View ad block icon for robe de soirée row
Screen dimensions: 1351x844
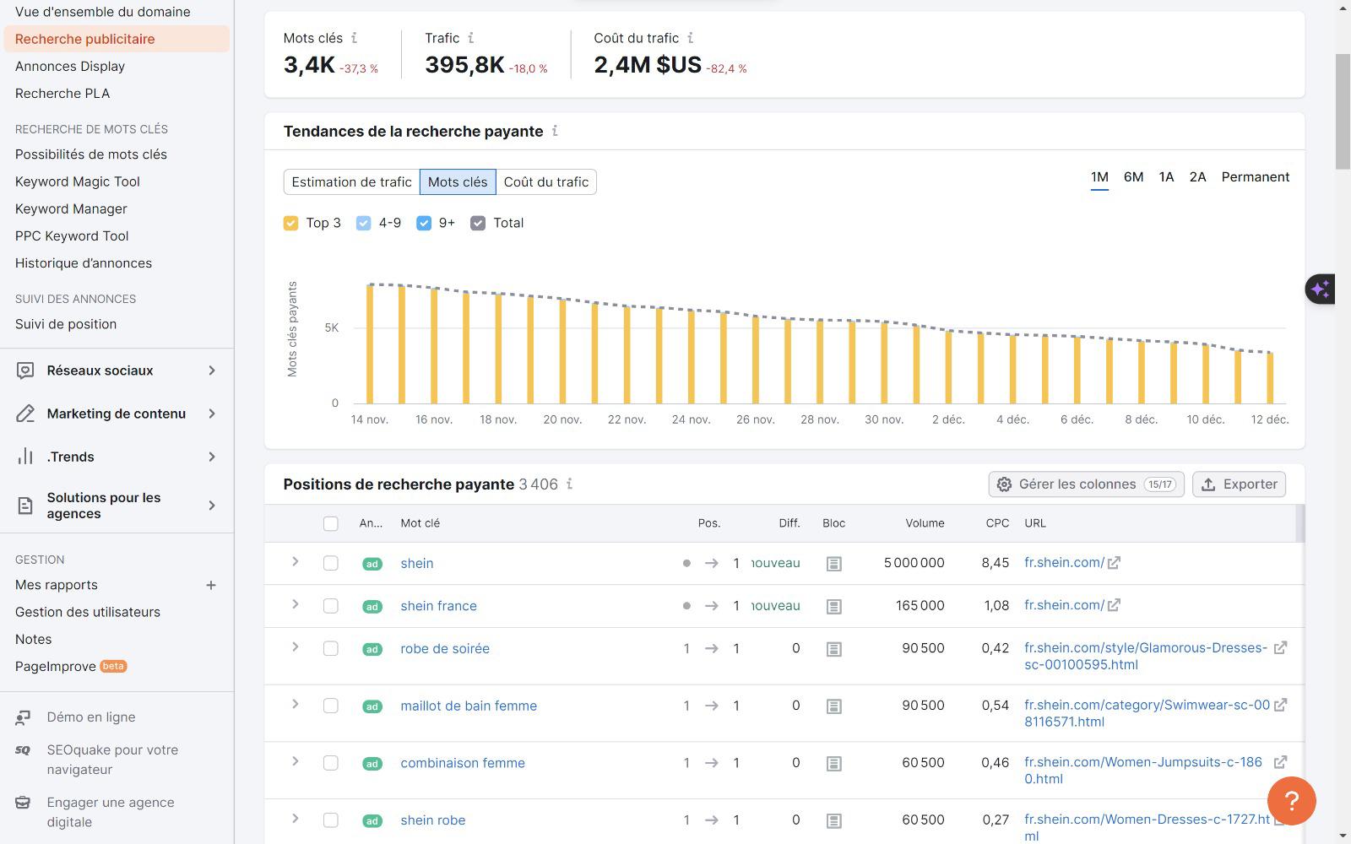coord(833,649)
